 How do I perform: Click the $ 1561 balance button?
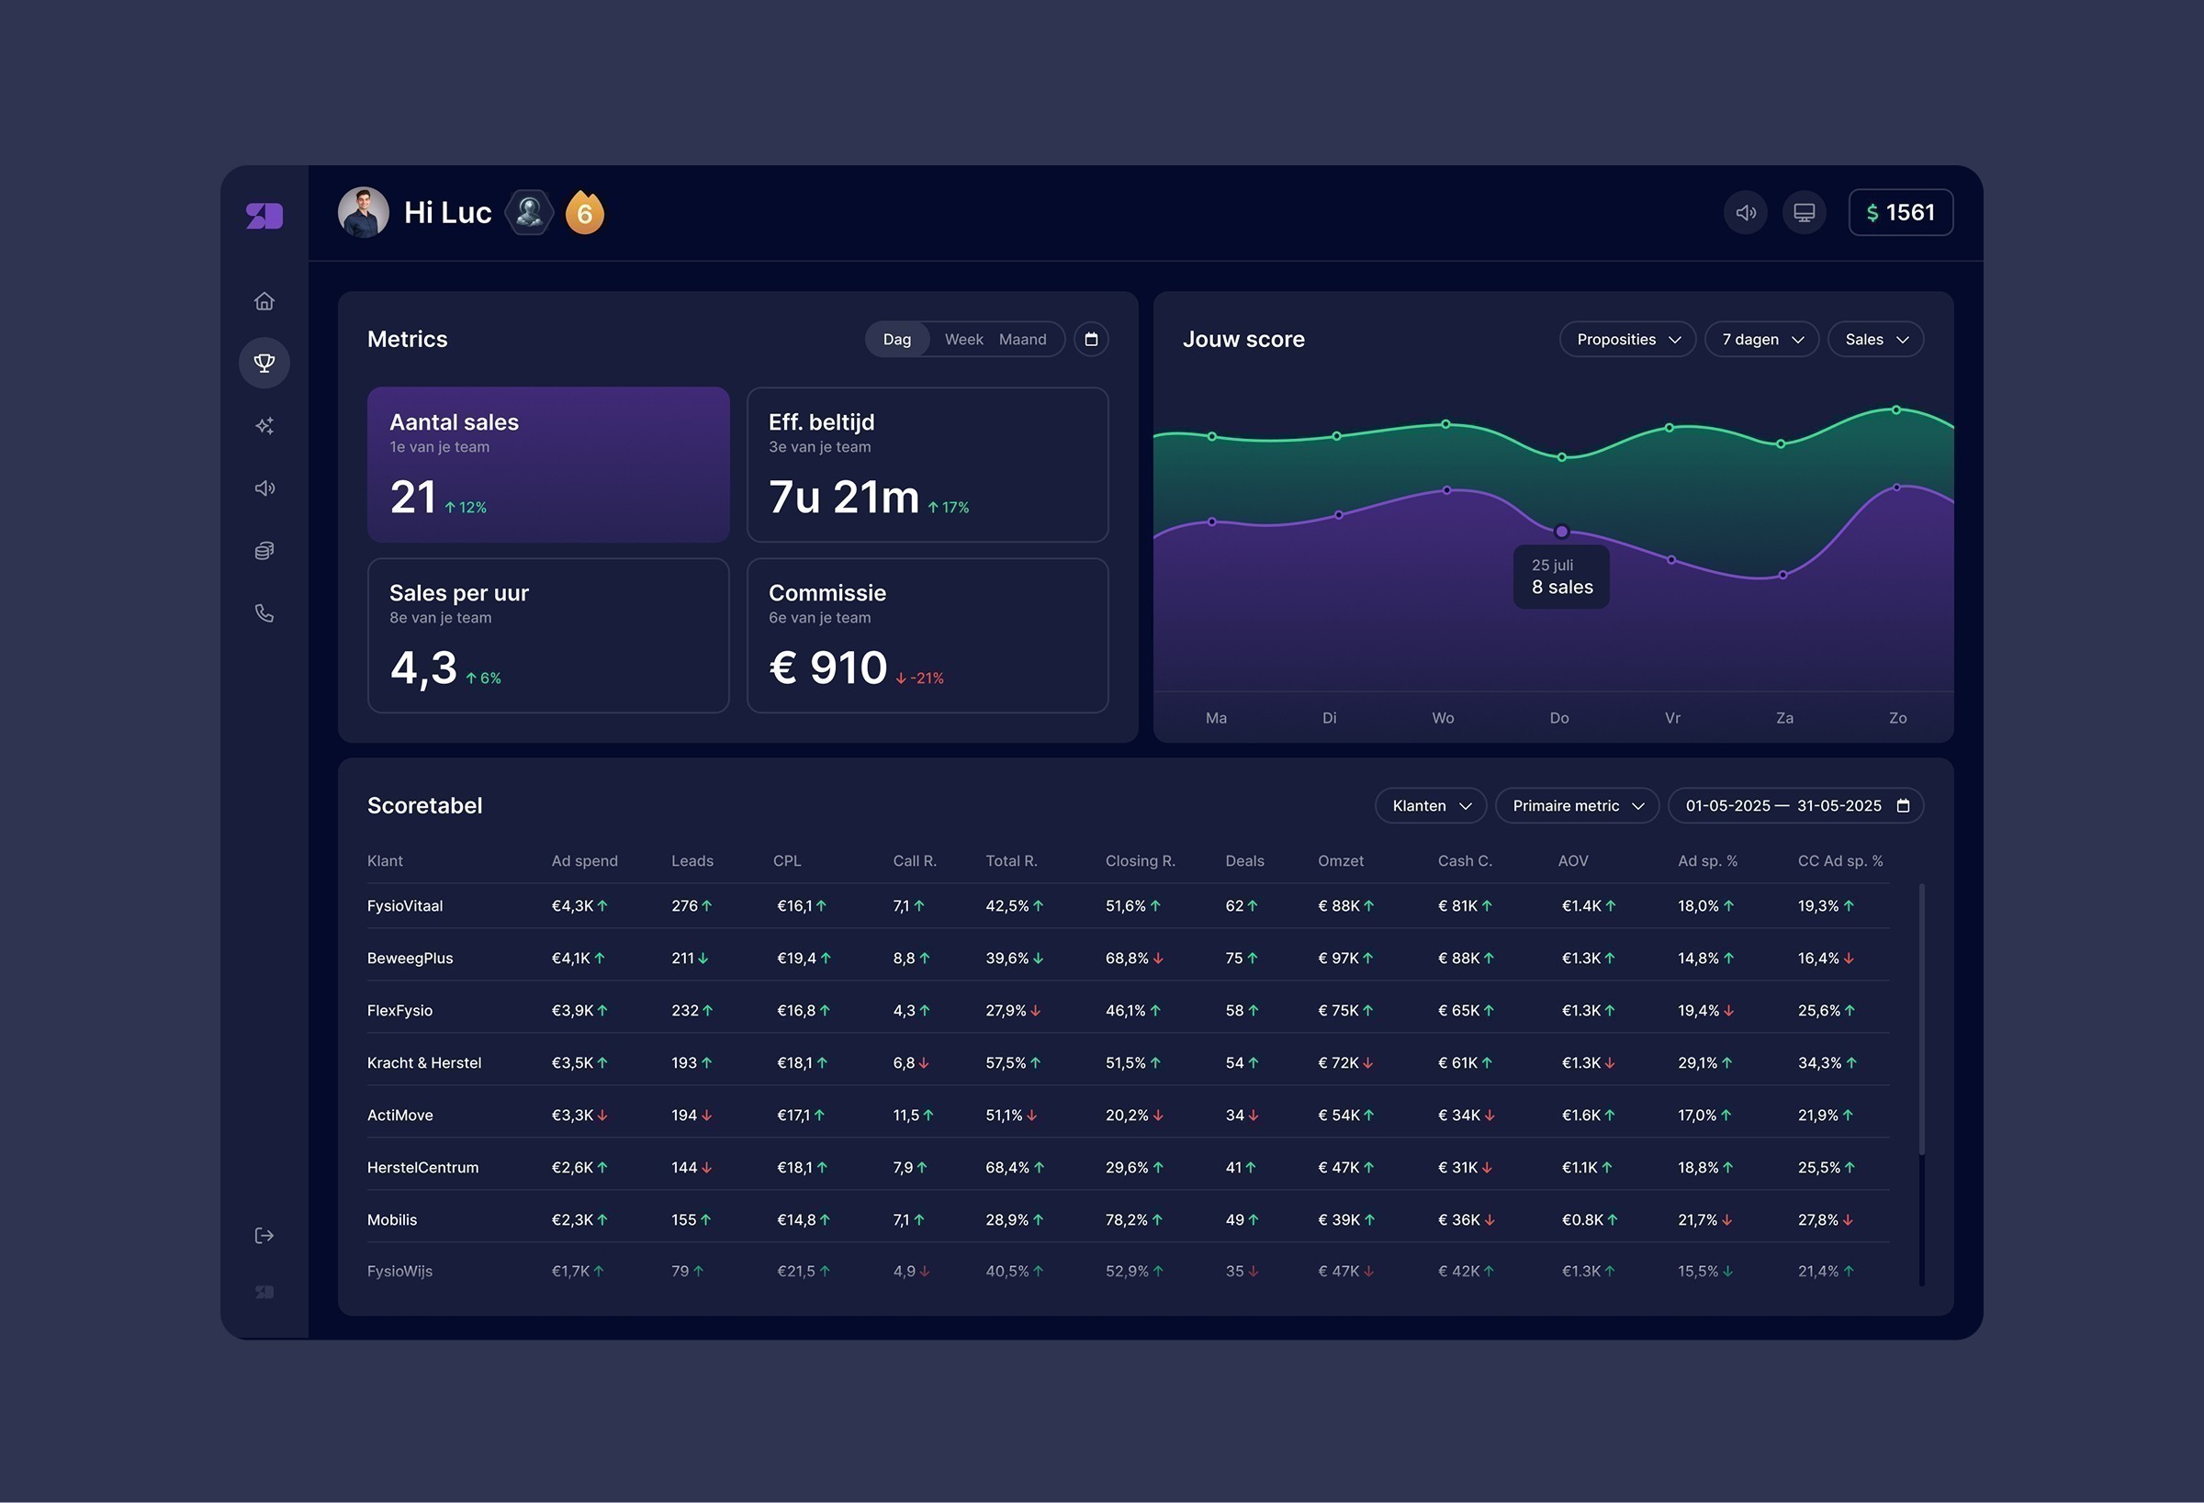coord(1900,212)
